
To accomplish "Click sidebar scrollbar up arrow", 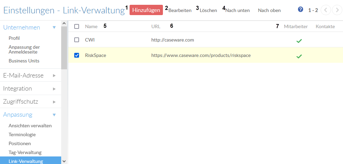I will [x=64, y=23].
